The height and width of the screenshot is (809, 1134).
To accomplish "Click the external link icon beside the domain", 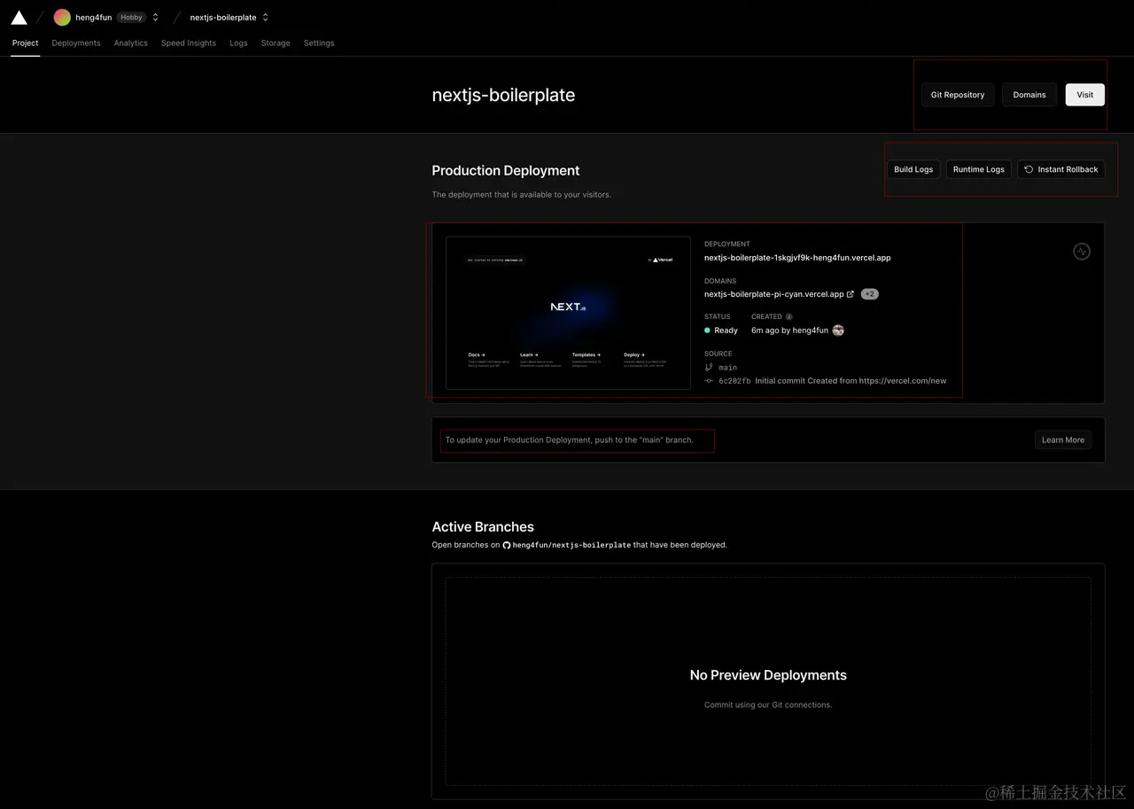I will coord(850,294).
